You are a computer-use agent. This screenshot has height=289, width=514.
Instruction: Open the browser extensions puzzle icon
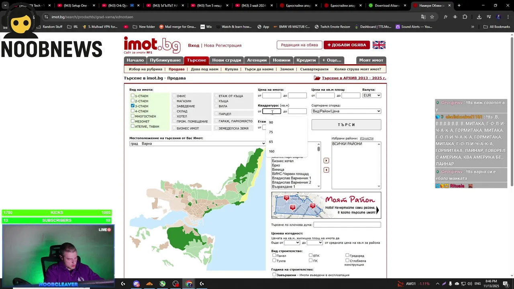[x=465, y=17]
